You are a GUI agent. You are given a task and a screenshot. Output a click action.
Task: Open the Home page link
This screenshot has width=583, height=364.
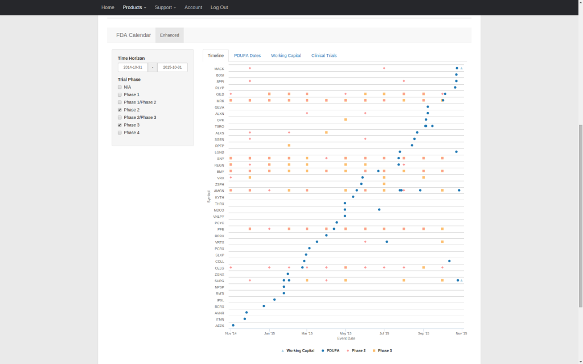click(108, 7)
